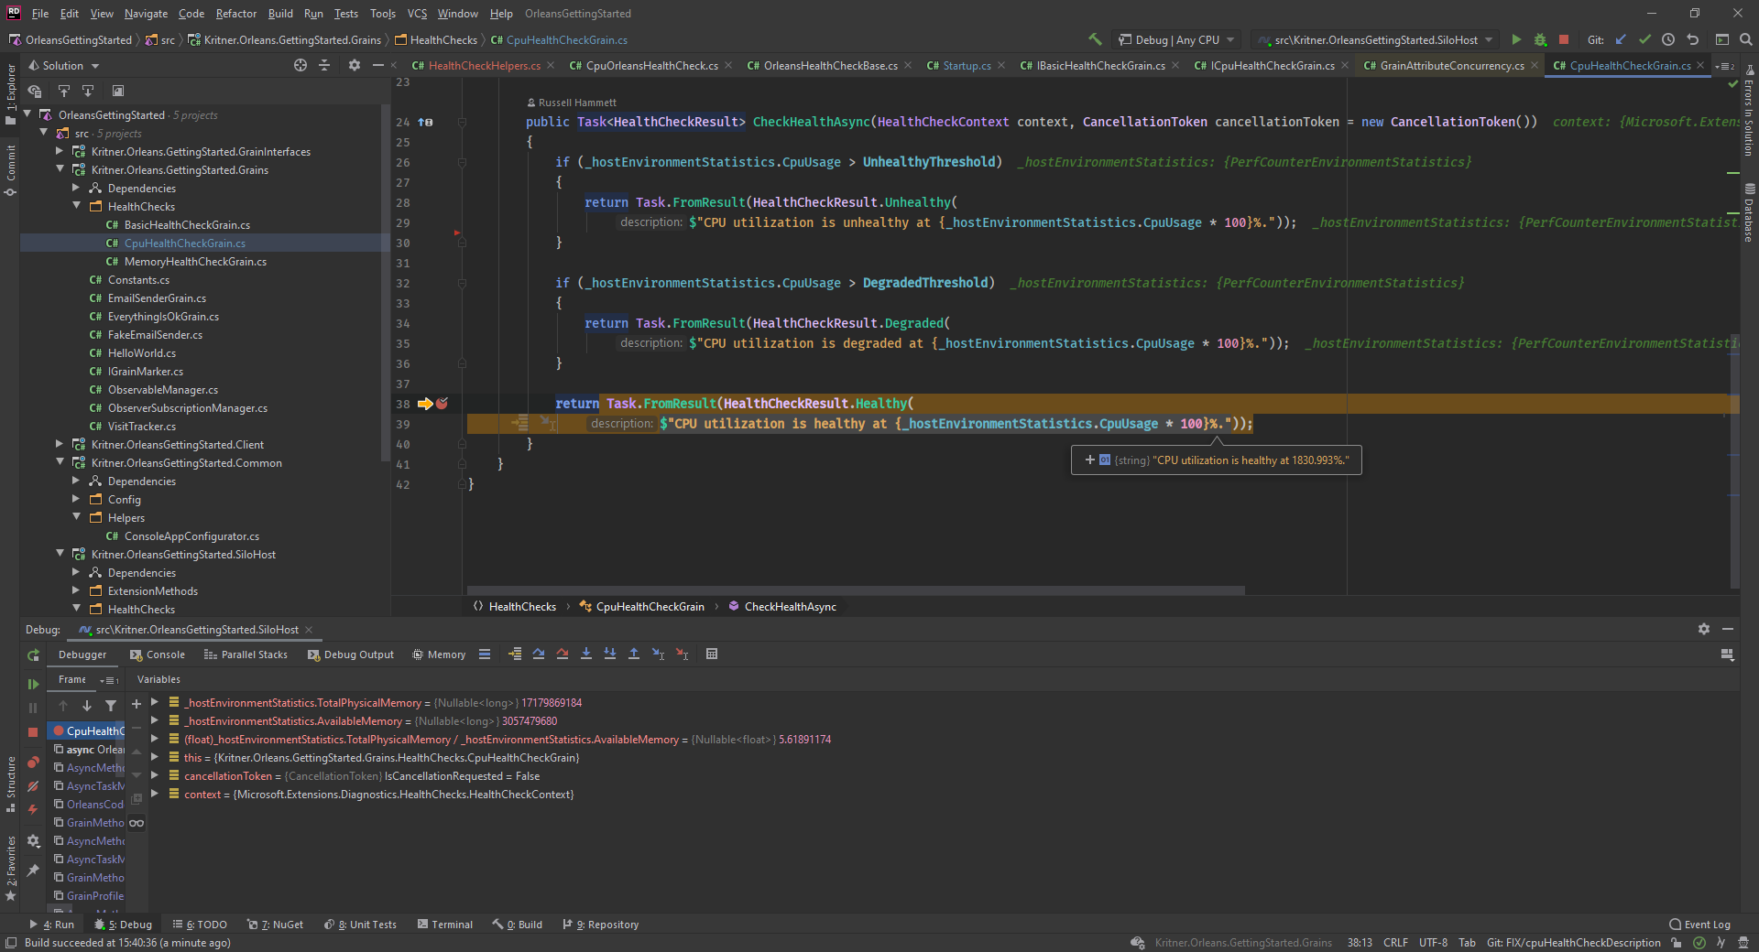
Task: Open the Refactor menu
Action: 235,13
